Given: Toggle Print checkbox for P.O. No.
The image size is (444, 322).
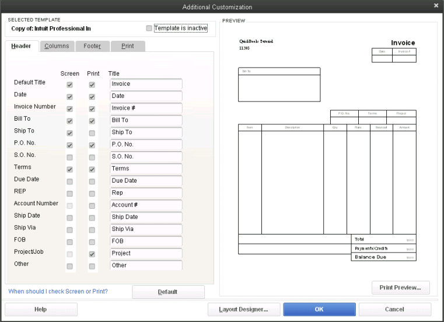Looking at the screenshot, I should (x=92, y=145).
